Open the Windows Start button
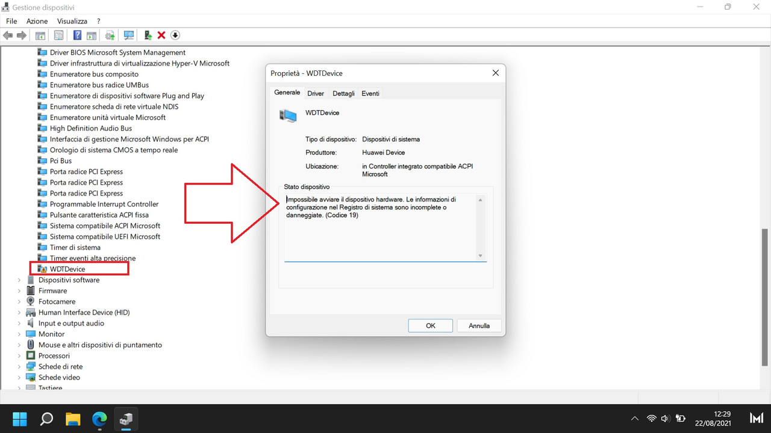 click(20, 419)
